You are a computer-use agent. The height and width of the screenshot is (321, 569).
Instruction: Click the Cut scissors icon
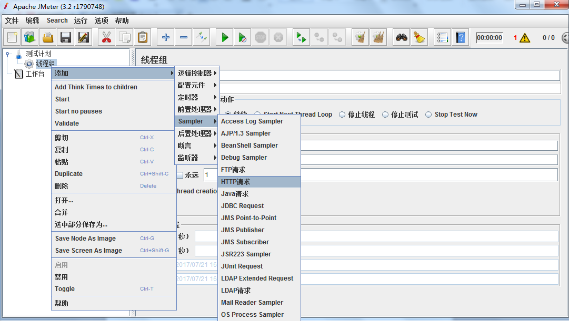(106, 37)
